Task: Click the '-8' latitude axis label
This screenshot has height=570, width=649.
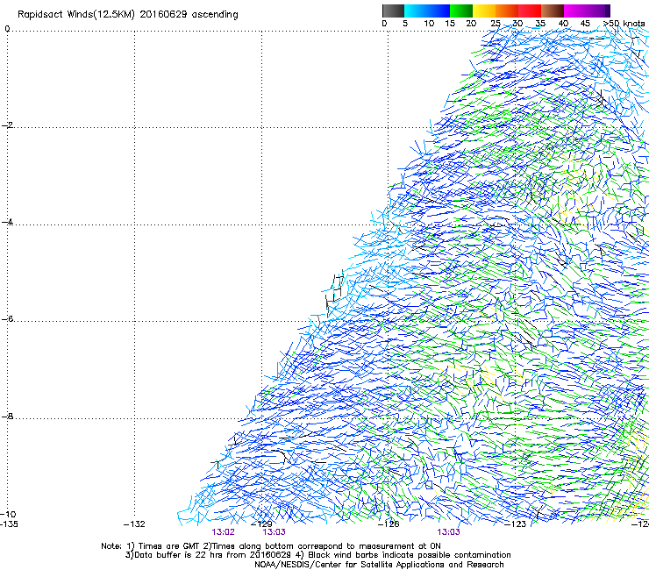Action: tap(7, 416)
